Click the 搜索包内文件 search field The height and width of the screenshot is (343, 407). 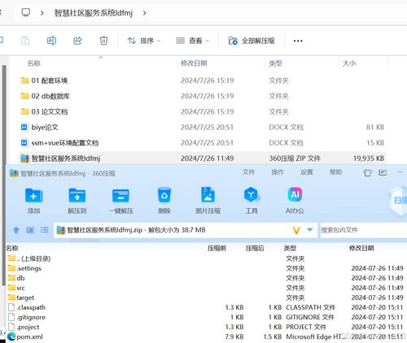pyautogui.click(x=364, y=230)
